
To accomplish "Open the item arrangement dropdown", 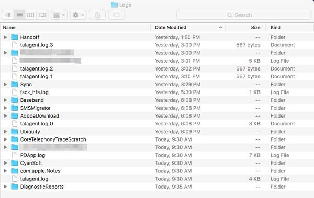I will 59,15.
